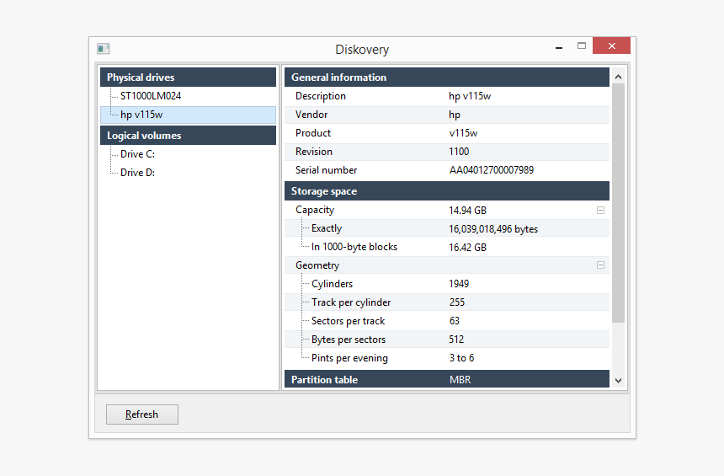Minimize the Diskovery window

pyautogui.click(x=558, y=47)
